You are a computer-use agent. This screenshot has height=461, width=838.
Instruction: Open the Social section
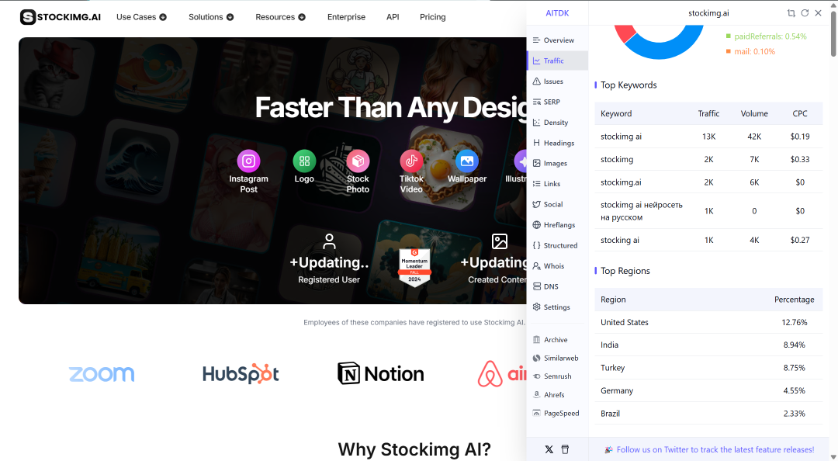[x=557, y=204]
